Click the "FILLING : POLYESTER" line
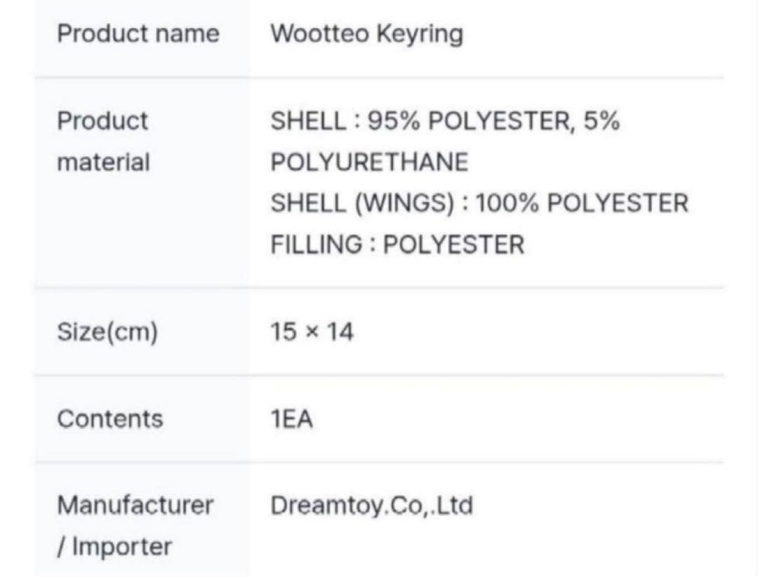Image resolution: width=758 pixels, height=577 pixels. tap(397, 245)
